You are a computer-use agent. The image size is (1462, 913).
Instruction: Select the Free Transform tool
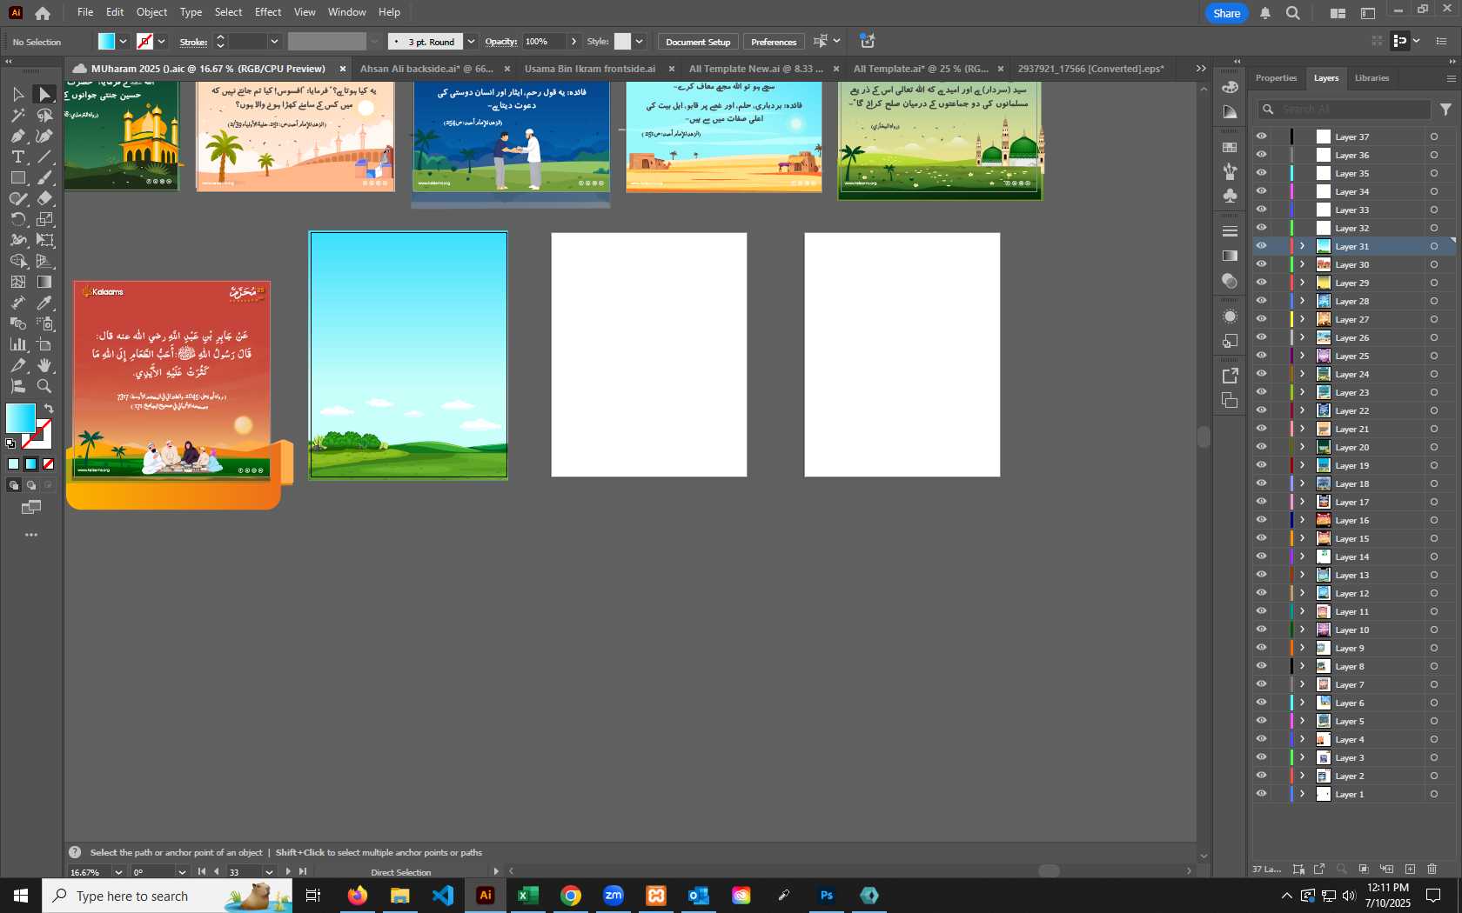[44, 240]
